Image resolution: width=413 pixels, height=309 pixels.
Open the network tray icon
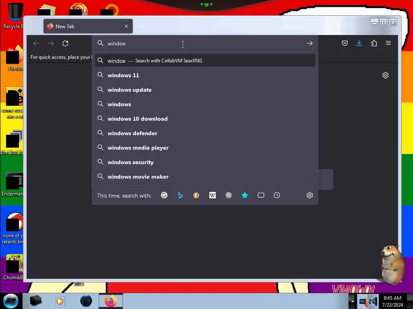(x=363, y=301)
